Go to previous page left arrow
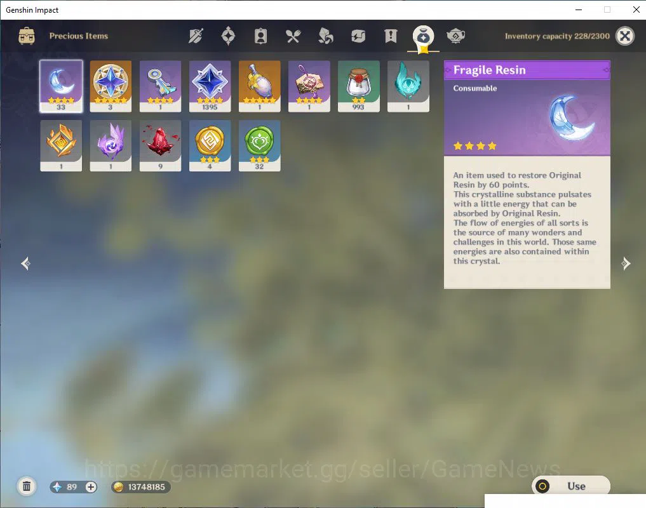646x508 pixels. [x=25, y=264]
